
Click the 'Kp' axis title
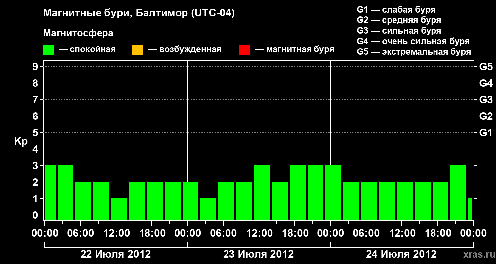click(21, 141)
